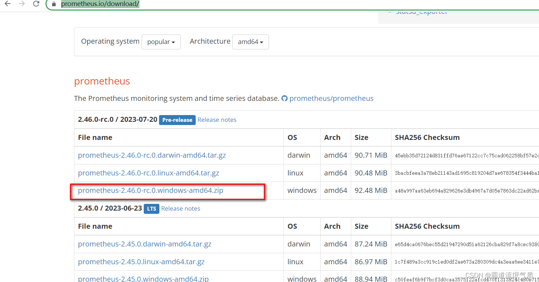
Task: Open the Operating system popular dropdown
Action: point(161,42)
